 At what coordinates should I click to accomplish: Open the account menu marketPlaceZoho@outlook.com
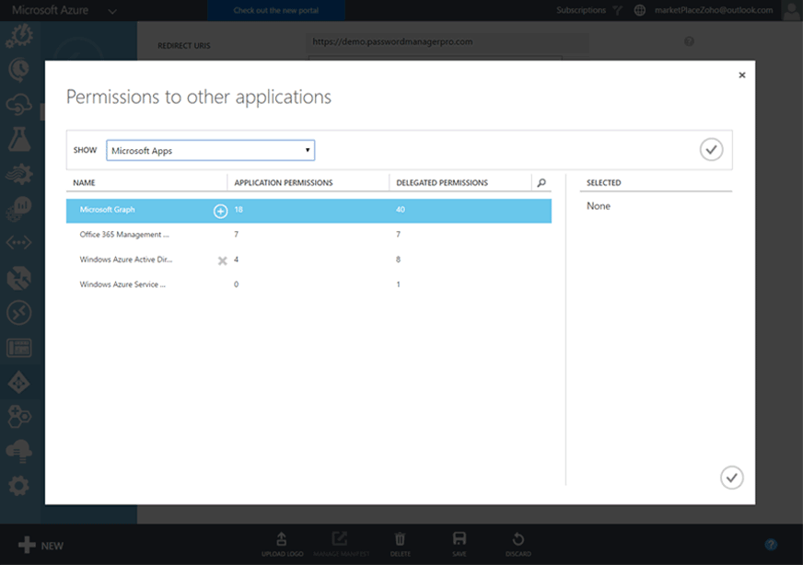(x=714, y=10)
